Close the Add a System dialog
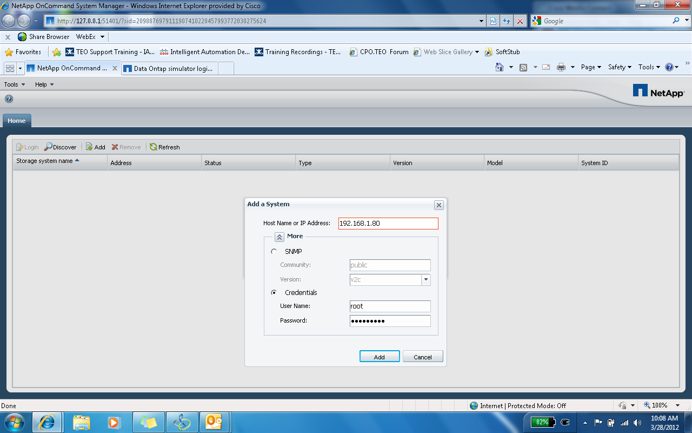This screenshot has height=433, width=692. [x=439, y=205]
